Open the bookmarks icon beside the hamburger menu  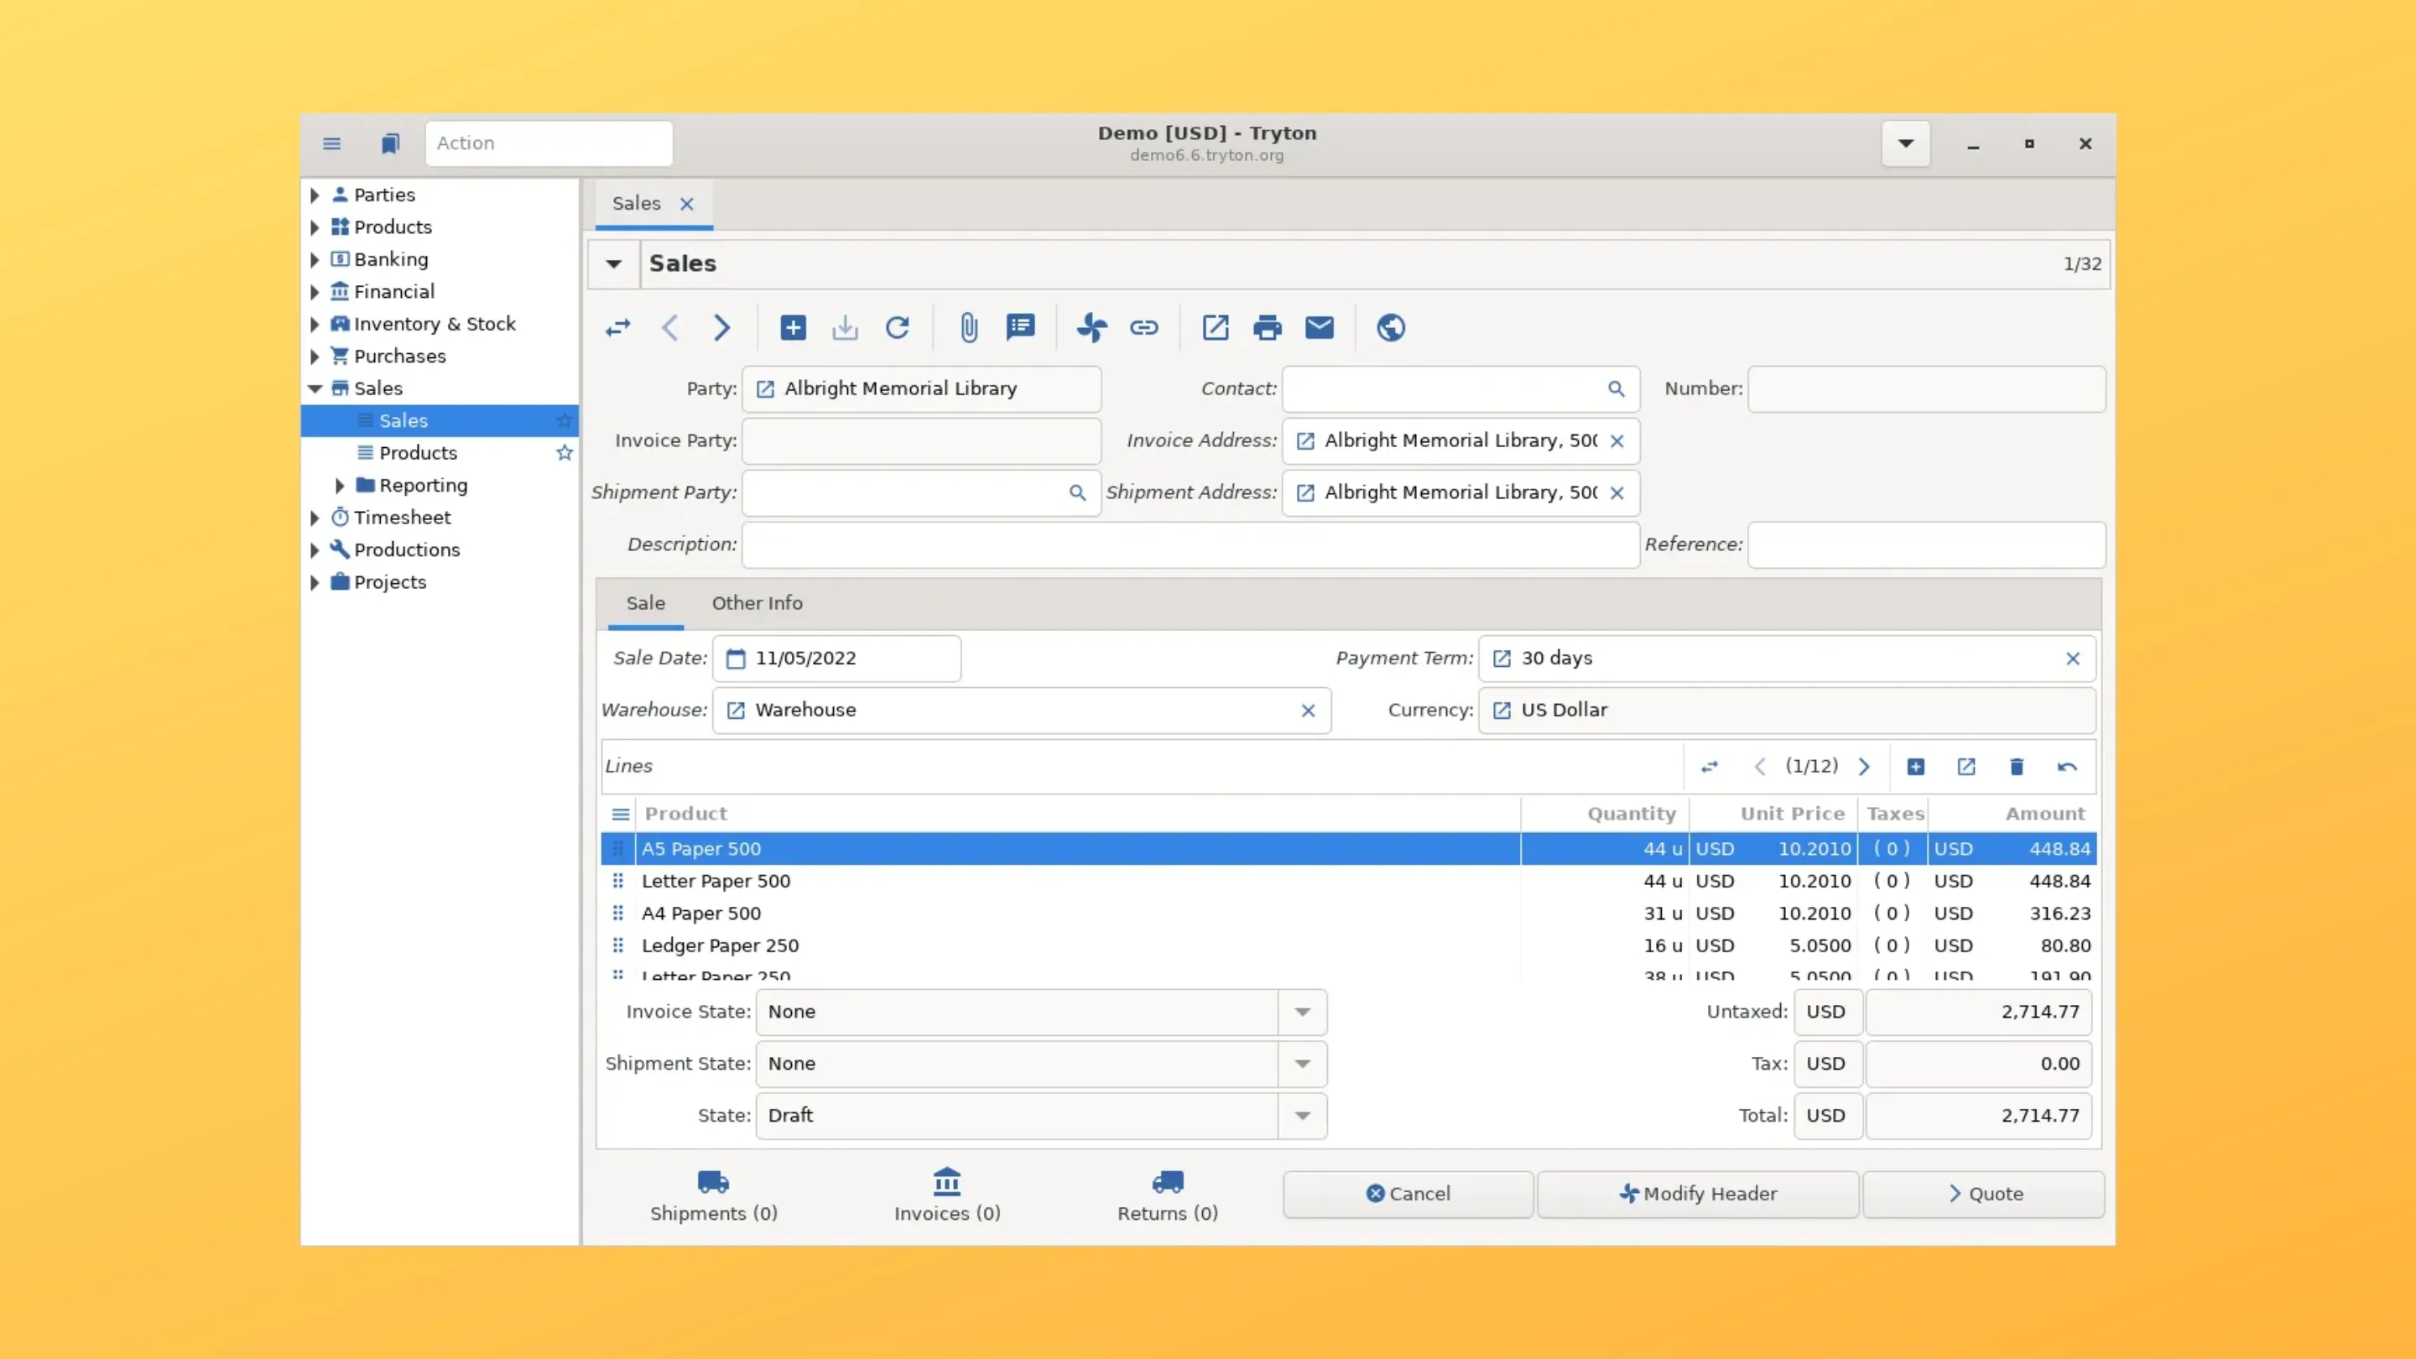point(390,143)
